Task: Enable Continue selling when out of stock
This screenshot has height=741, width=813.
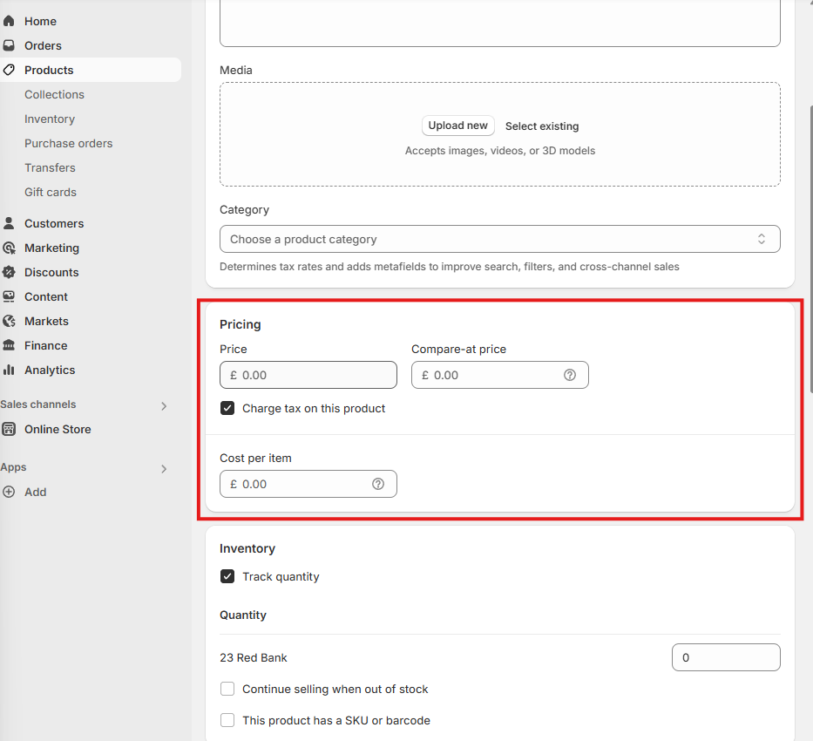Action: click(227, 689)
